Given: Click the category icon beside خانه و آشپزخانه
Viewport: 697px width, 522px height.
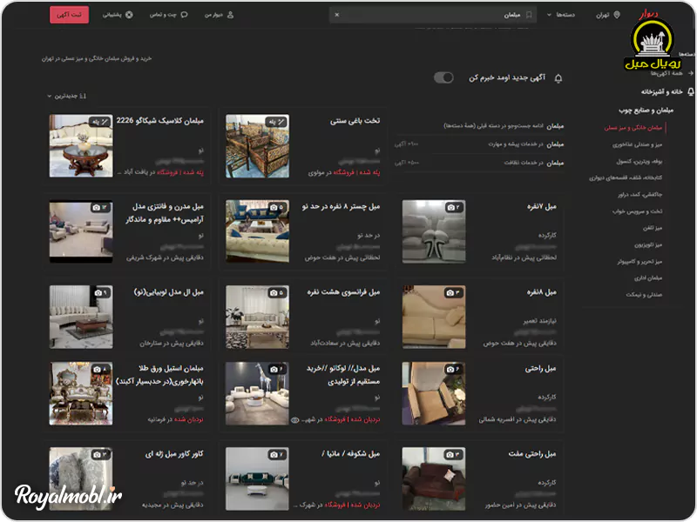Looking at the screenshot, I should tap(690, 92).
